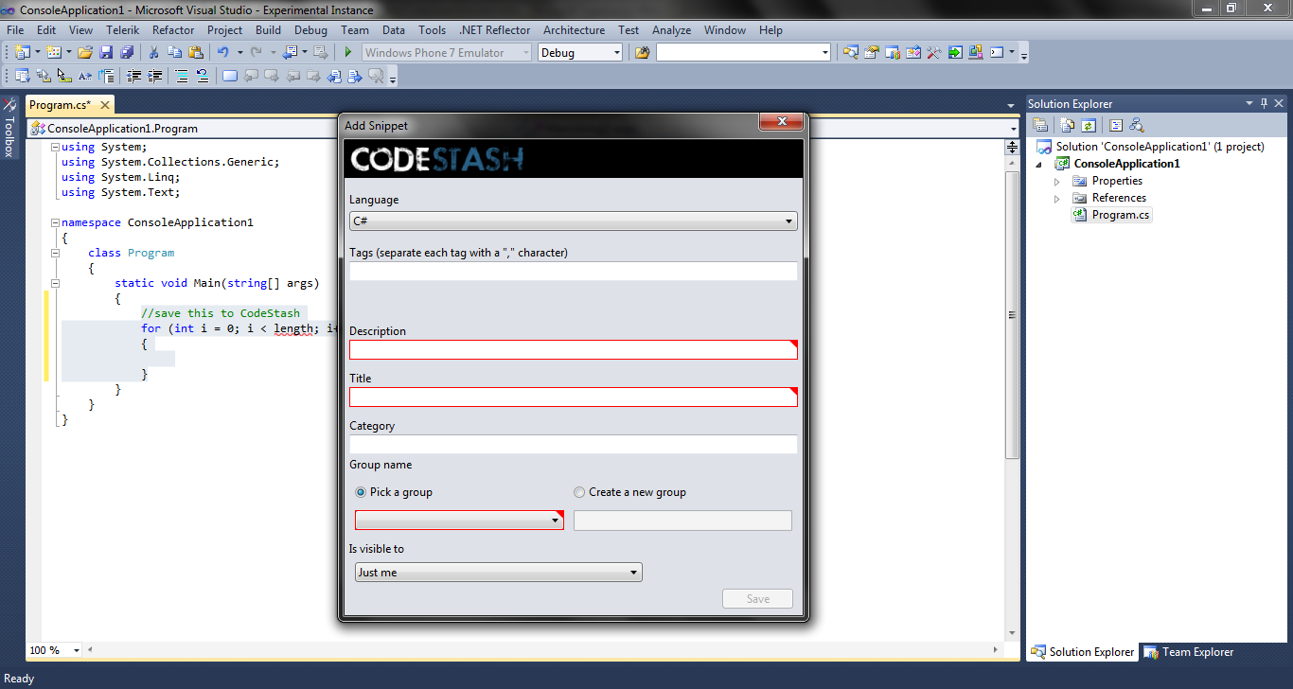
Task: Open the Undo history dropdown arrow
Action: click(x=239, y=53)
